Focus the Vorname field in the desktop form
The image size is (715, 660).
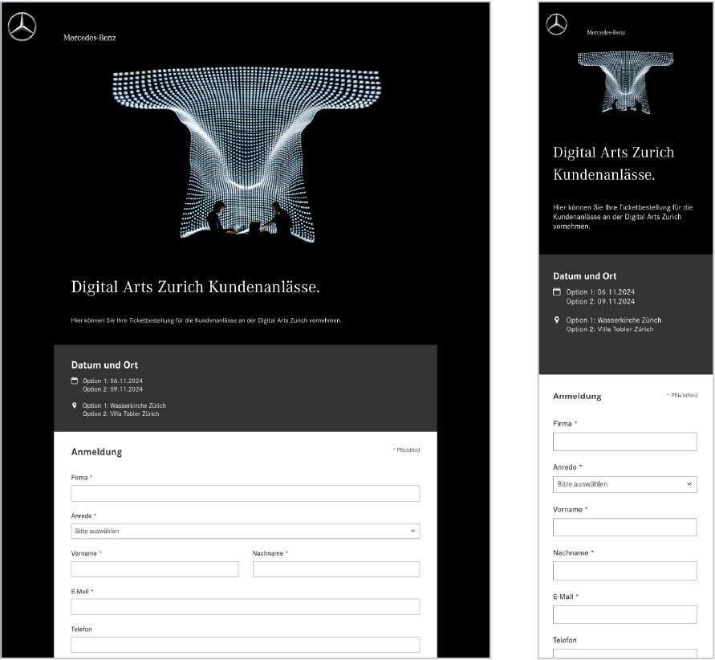click(x=154, y=568)
